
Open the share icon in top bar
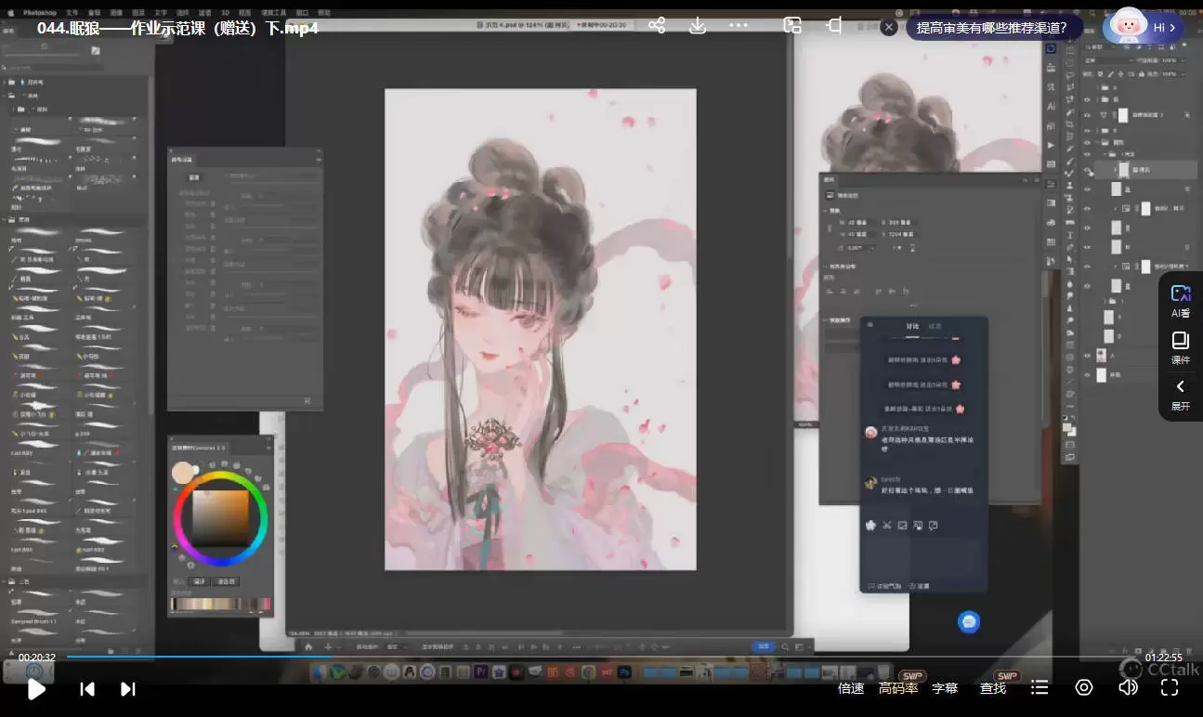(x=657, y=25)
